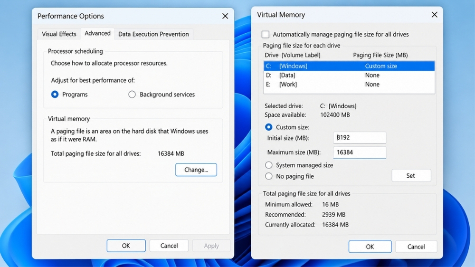
Task: Cancel the Virtual Memory dialog
Action: [416, 247]
